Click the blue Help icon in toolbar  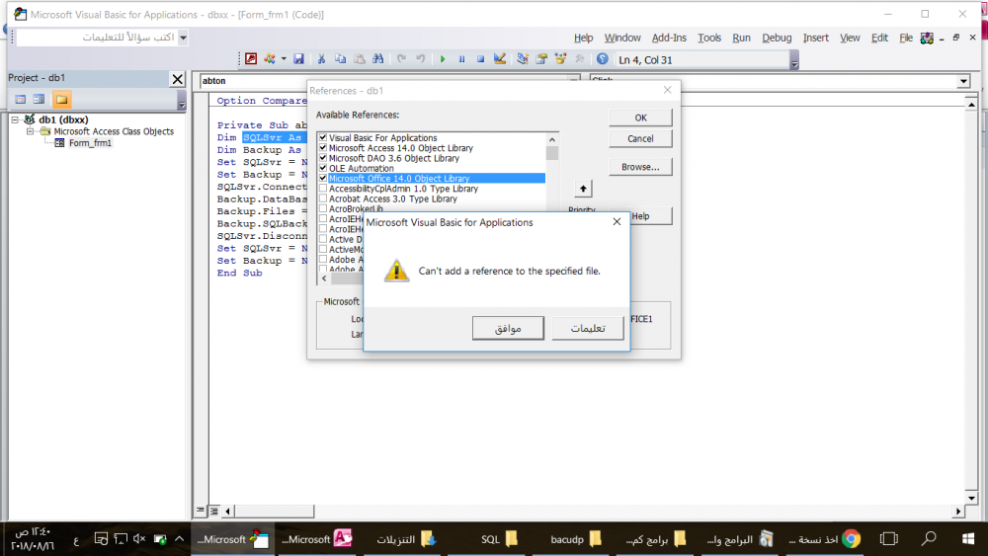pos(603,59)
